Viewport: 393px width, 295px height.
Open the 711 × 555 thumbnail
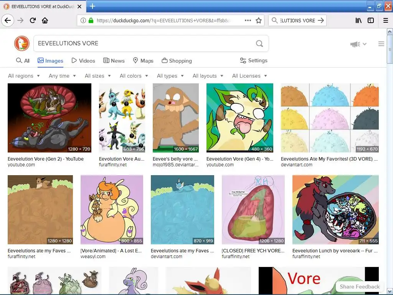click(x=335, y=210)
